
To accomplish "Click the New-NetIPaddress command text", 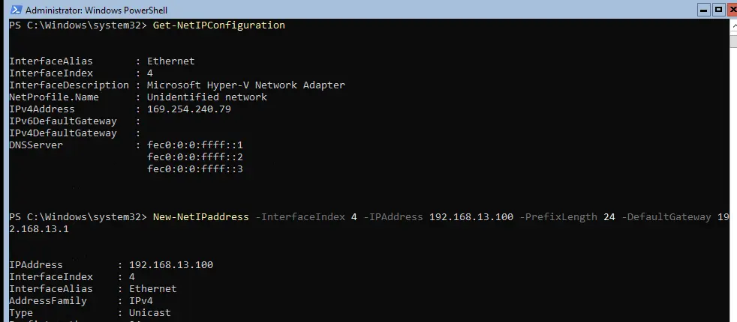I will coord(200,217).
